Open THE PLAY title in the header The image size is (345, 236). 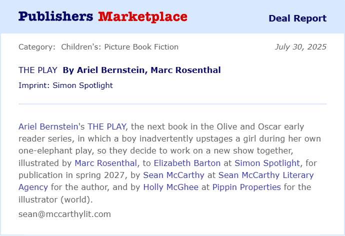pos(38,70)
